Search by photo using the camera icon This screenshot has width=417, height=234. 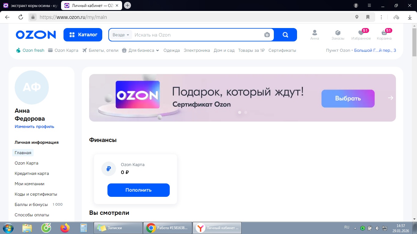267,35
